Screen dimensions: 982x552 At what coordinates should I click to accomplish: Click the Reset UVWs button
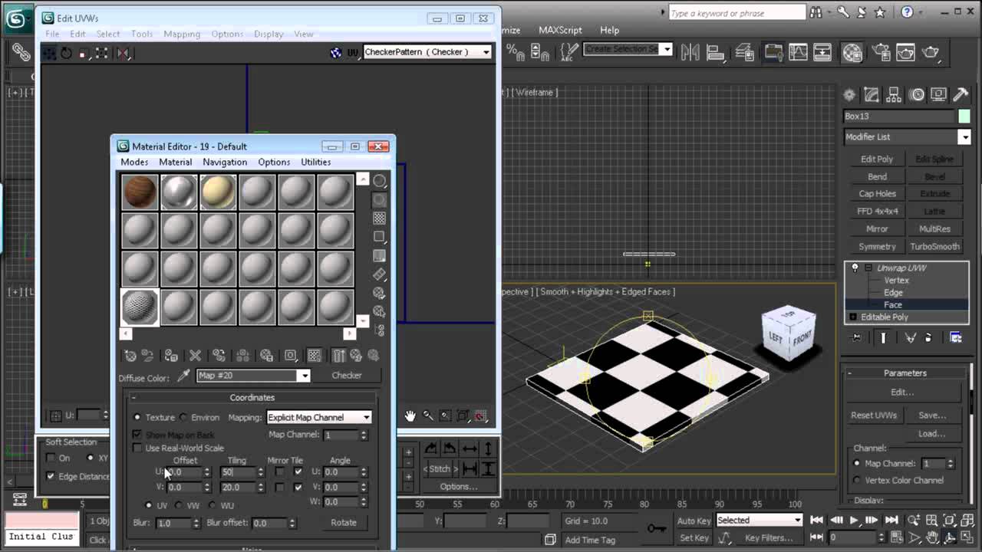pos(874,416)
